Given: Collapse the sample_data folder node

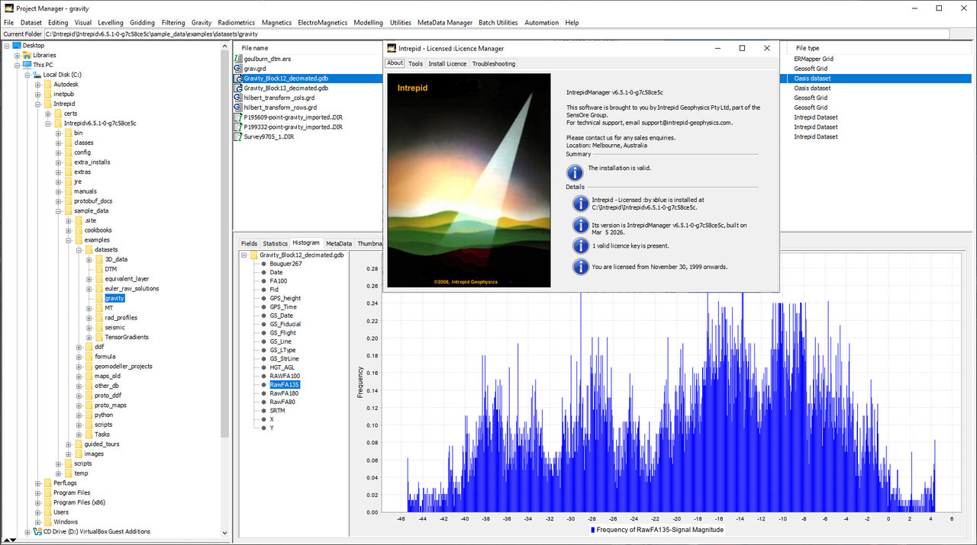Looking at the screenshot, I should click(x=58, y=211).
